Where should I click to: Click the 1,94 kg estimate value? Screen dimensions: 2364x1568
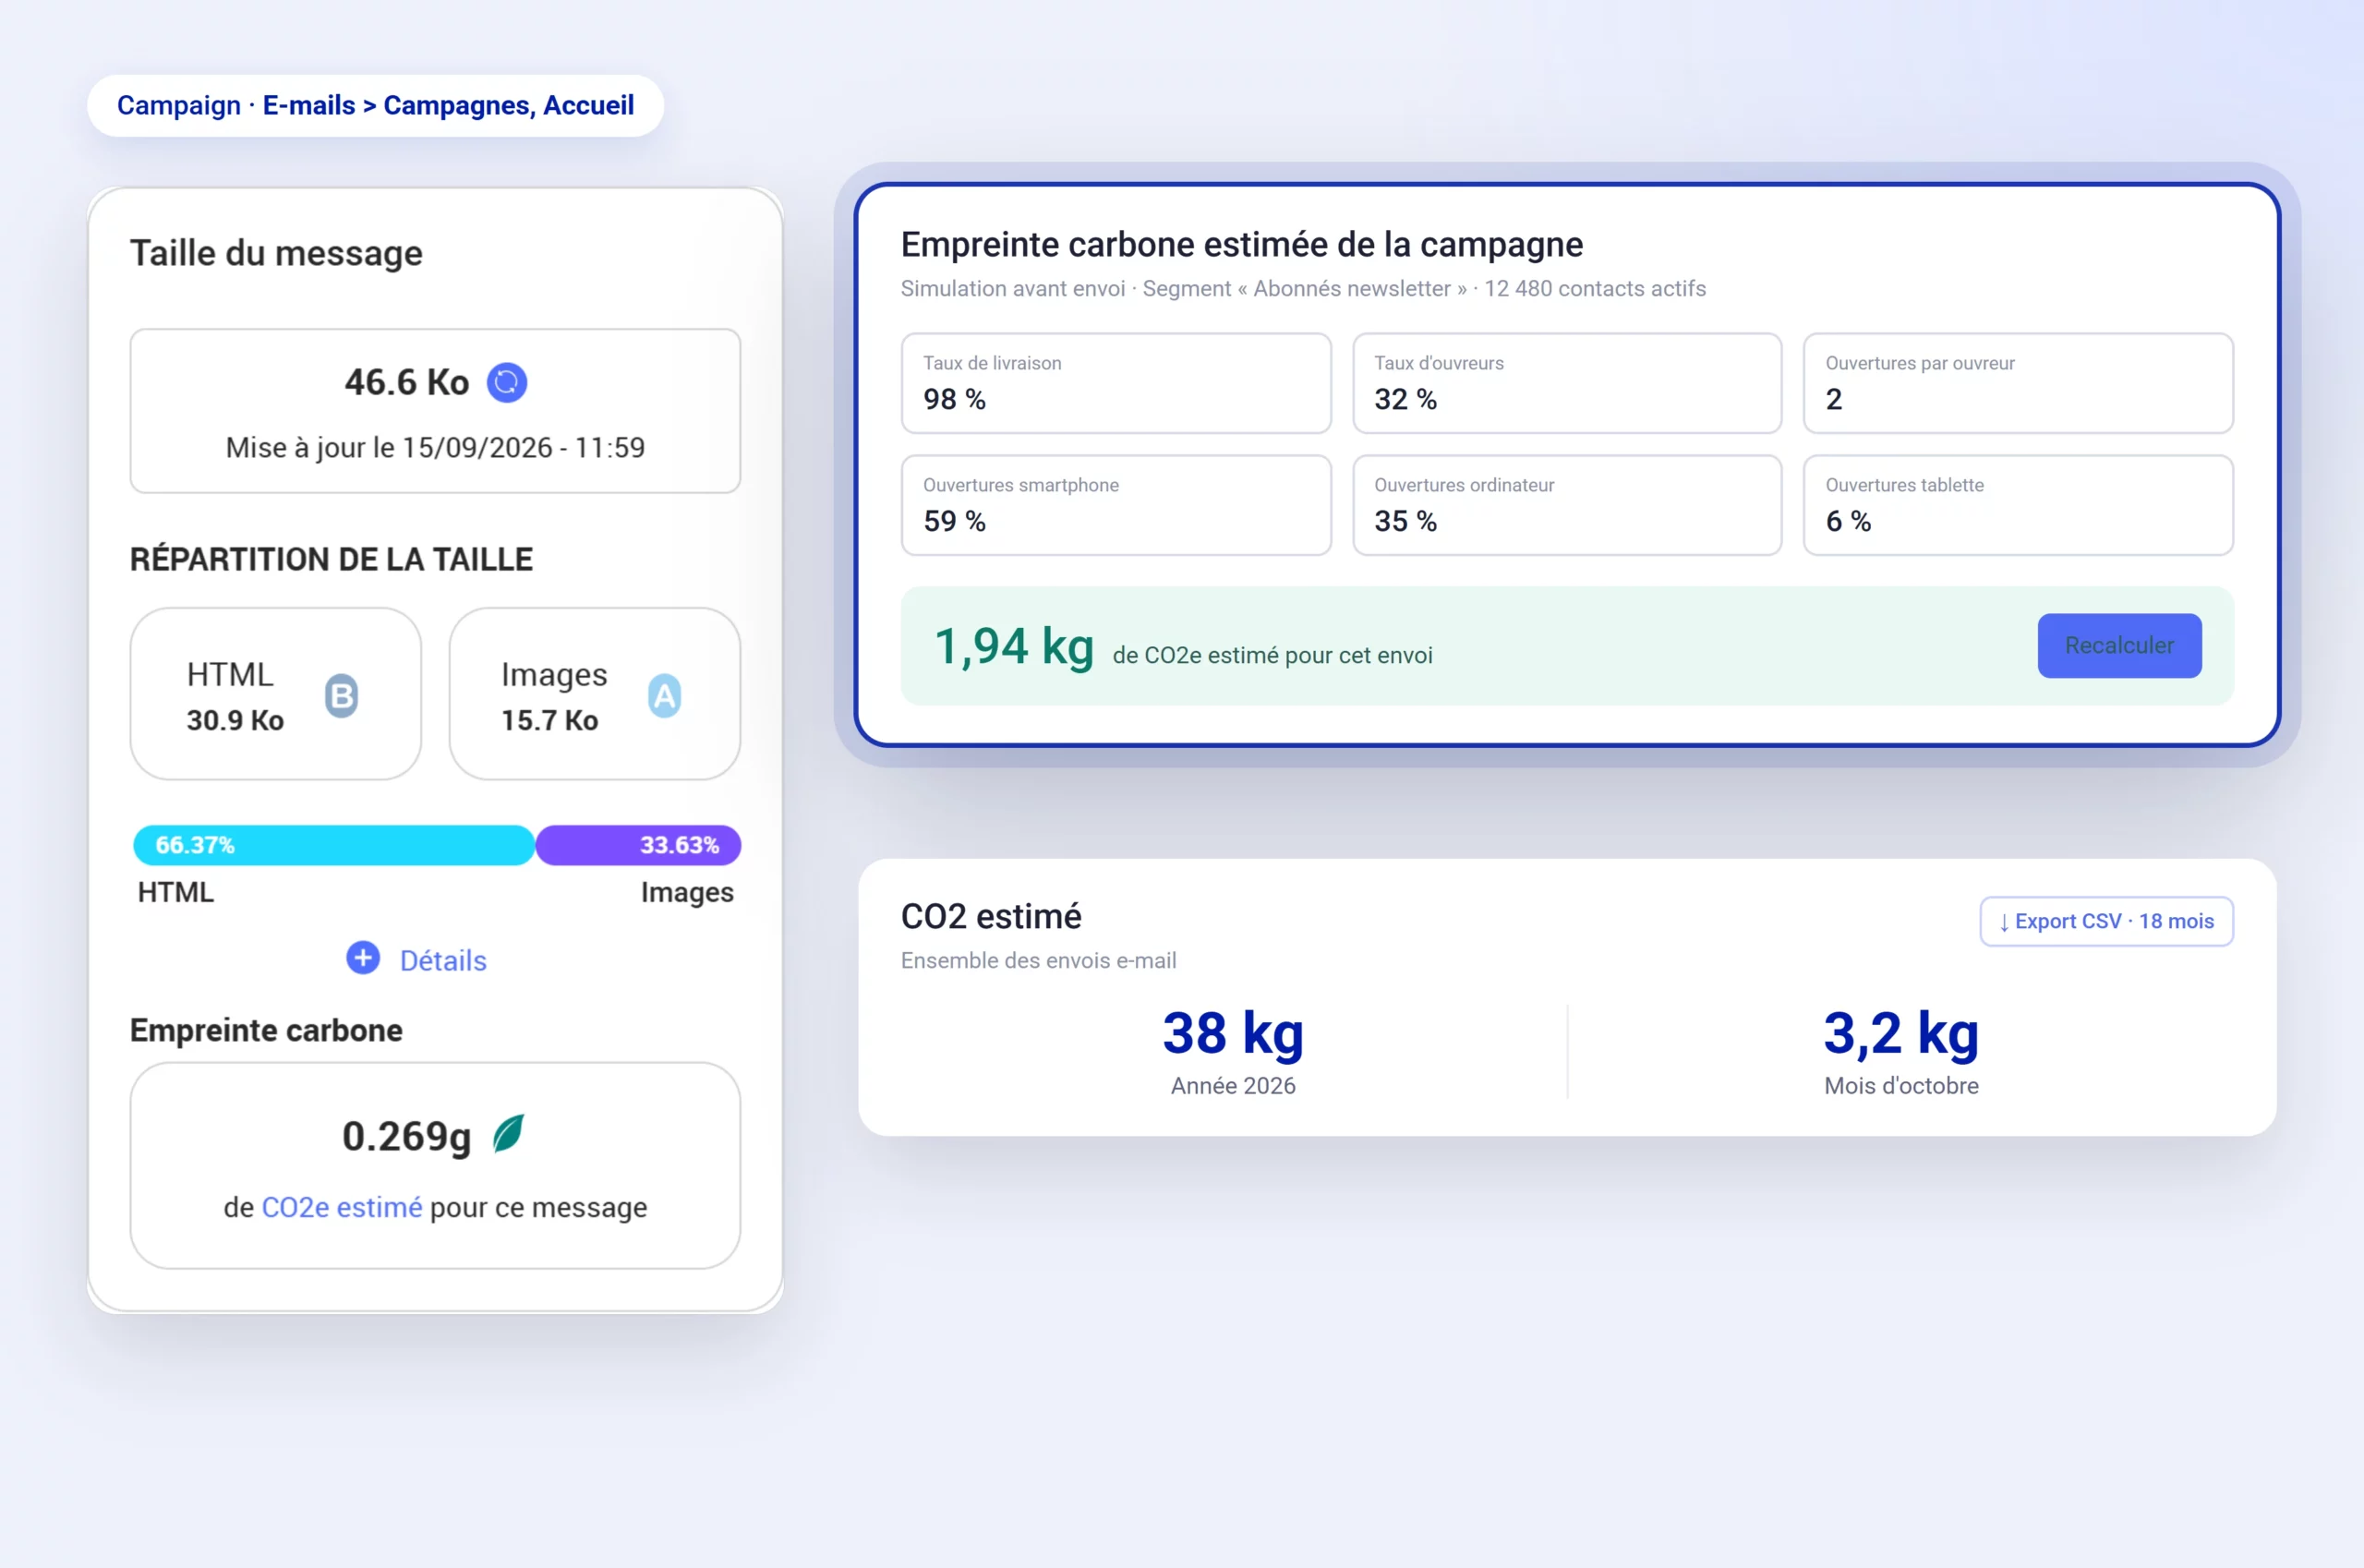click(1014, 646)
